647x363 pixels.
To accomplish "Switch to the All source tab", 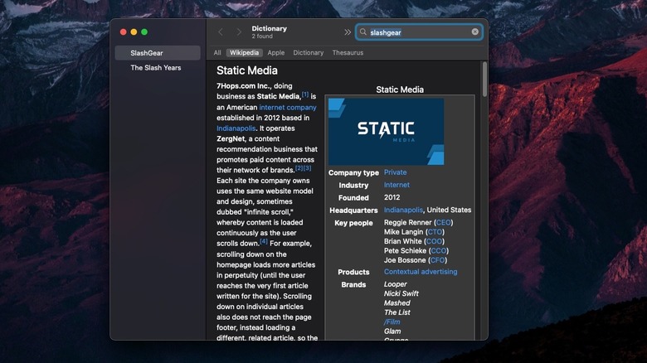I will coord(217,53).
